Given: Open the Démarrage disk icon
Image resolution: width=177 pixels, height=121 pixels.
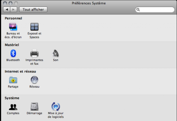Looking at the screenshot, I should (x=34, y=107).
